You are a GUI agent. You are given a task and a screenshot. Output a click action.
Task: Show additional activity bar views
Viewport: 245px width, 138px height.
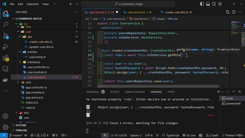(x=5, y=90)
